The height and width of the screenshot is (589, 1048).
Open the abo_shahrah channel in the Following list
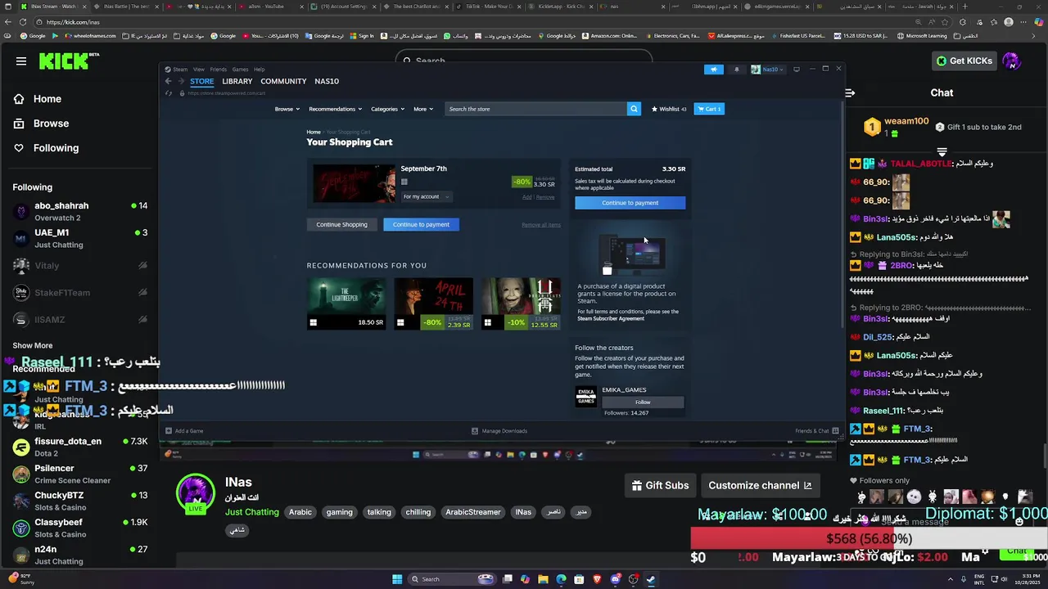point(79,211)
